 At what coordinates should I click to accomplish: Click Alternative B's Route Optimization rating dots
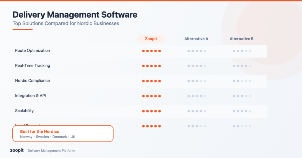click(242, 51)
